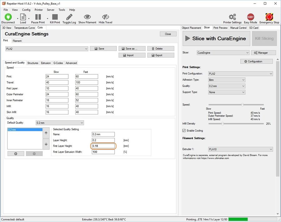
Task: Import a CuraEngine profile
Action: tap(132, 55)
